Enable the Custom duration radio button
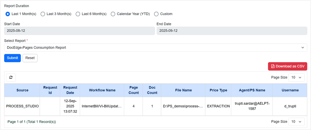 pos(156,14)
